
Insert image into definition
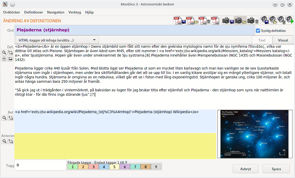(x=10, y=59)
